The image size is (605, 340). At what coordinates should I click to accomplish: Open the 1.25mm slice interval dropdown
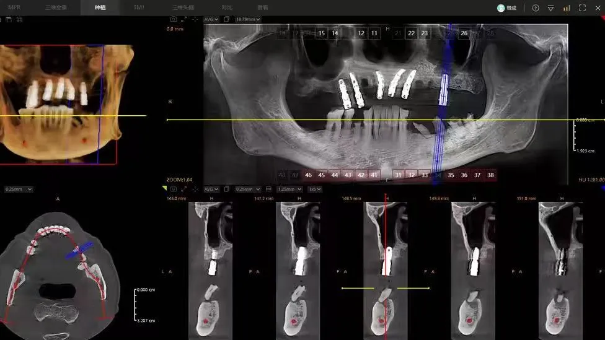(x=289, y=190)
